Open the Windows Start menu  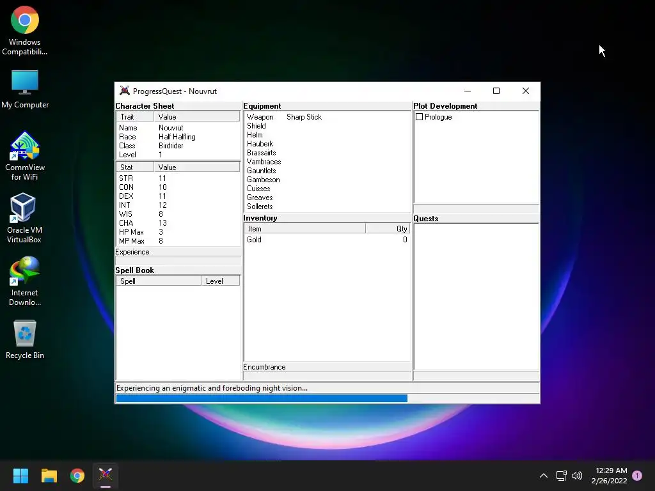click(20, 475)
